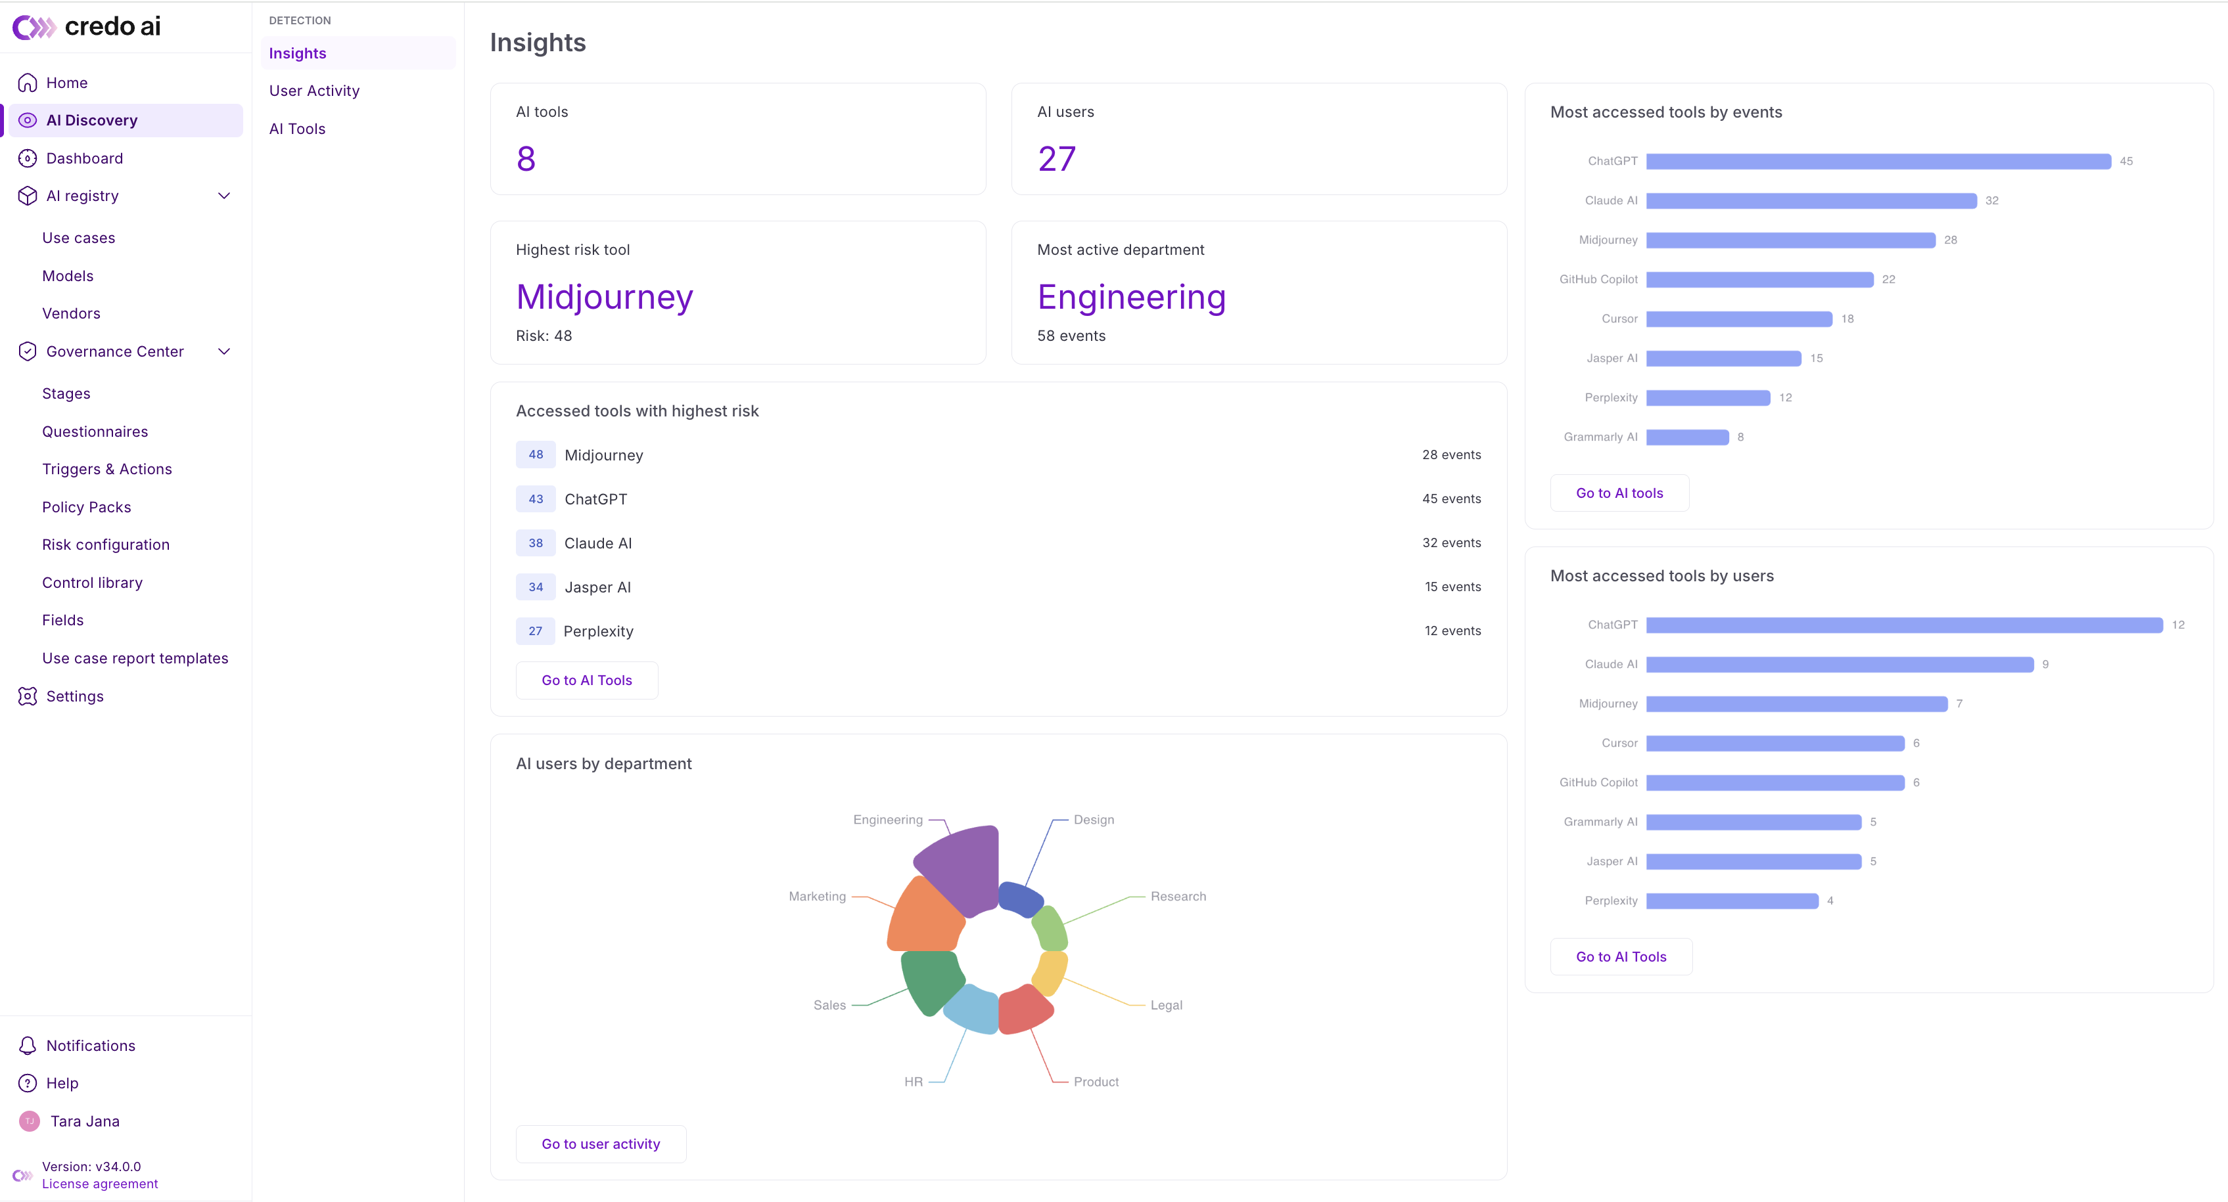Click the ChatGPT bar in events chart
This screenshot has height=1202, width=2228.
pos(1878,162)
